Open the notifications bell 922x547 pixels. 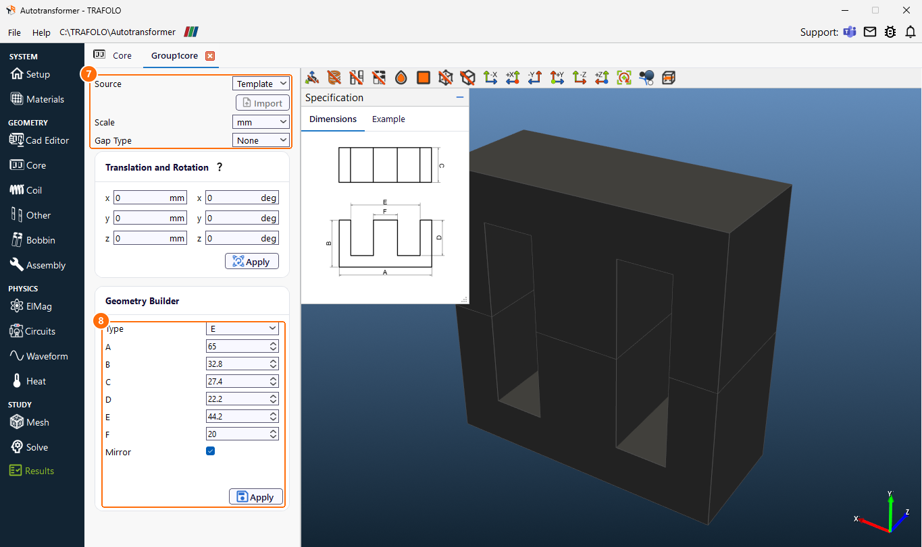(911, 32)
